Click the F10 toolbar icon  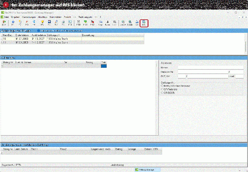tap(78, 23)
